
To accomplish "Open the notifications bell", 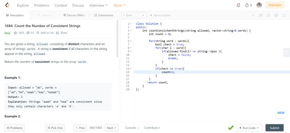I will [x=239, y=5].
